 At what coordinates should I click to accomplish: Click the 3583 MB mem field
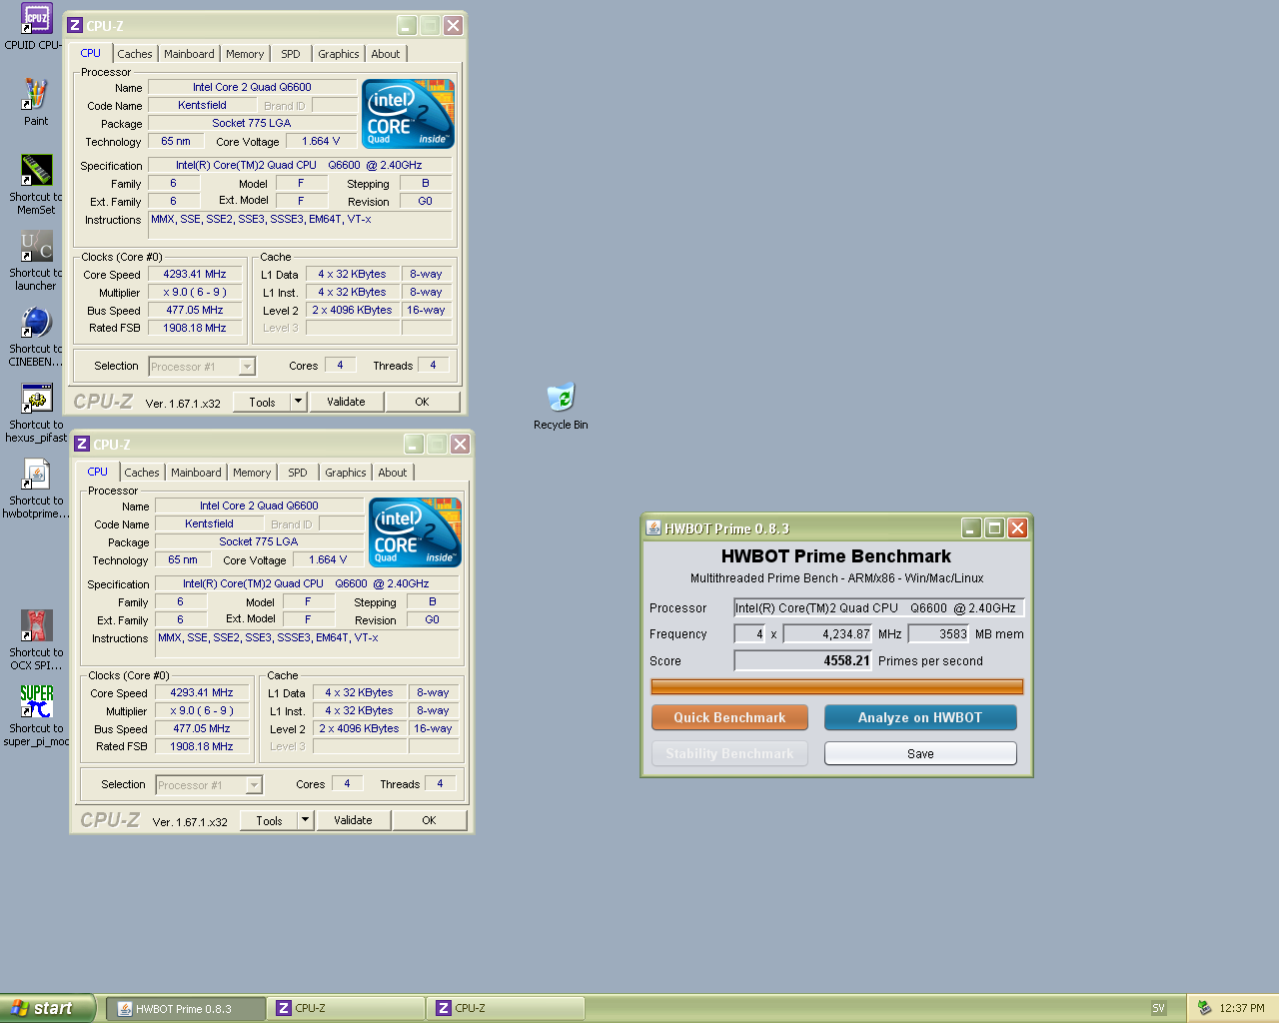(x=939, y=633)
